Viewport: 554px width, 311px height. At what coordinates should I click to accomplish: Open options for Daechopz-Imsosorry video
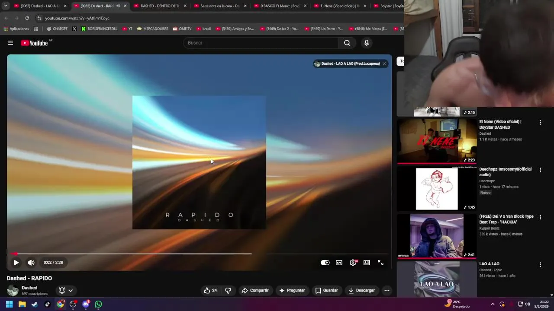pyautogui.click(x=540, y=170)
